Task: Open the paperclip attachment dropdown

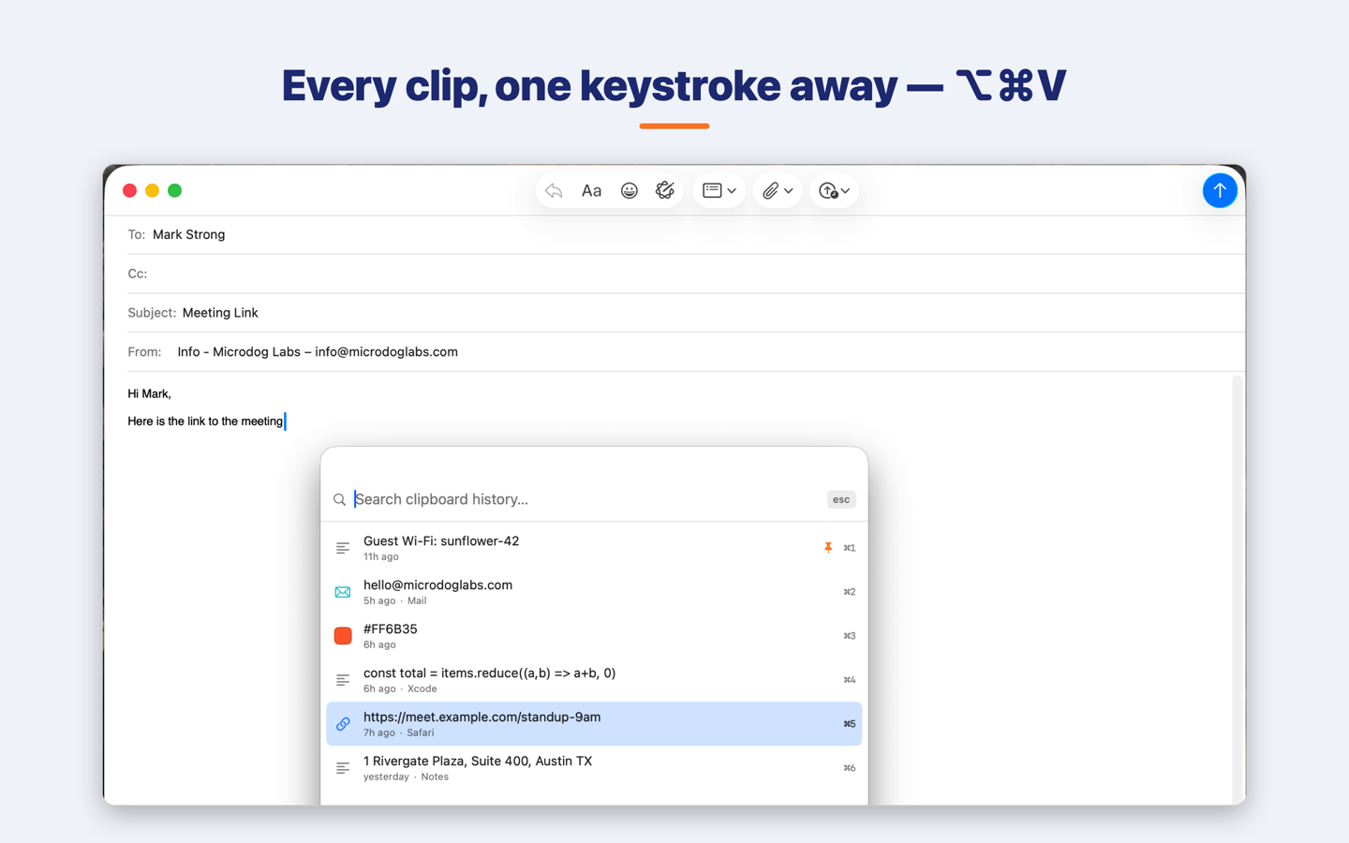Action: point(777,191)
